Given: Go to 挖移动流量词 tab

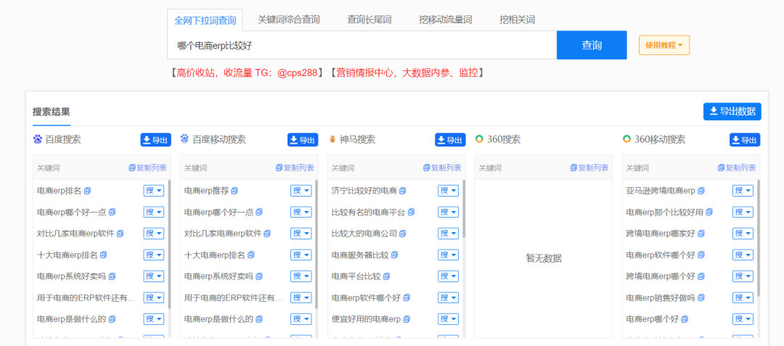Looking at the screenshot, I should pos(446,20).
